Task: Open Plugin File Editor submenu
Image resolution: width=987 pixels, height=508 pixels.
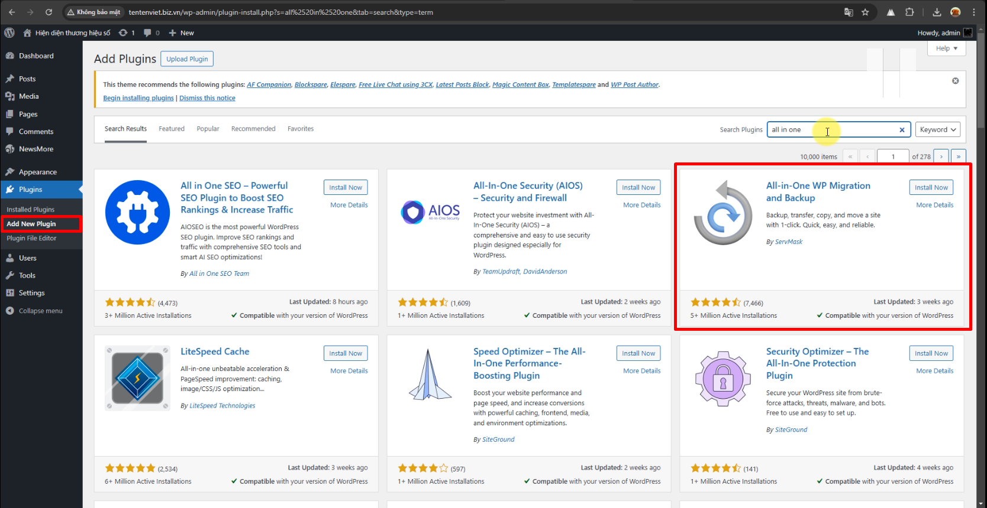Action: tap(32, 238)
